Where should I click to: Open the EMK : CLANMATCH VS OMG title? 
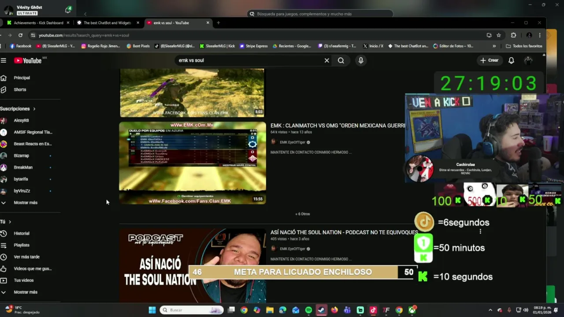(338, 125)
